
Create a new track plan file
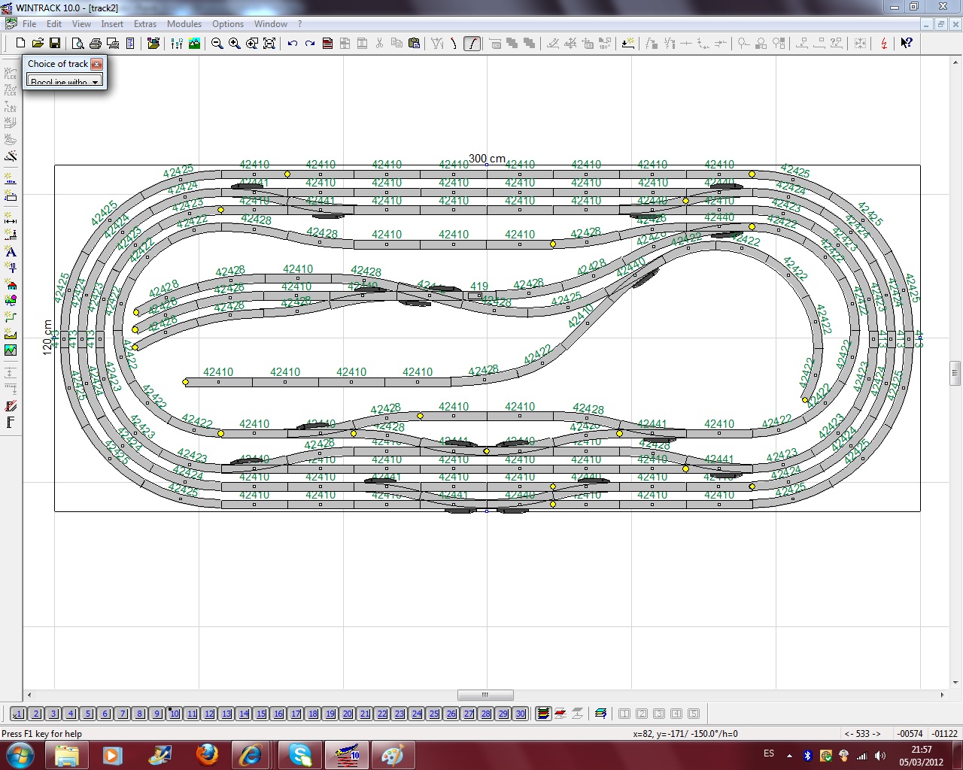pyautogui.click(x=21, y=44)
